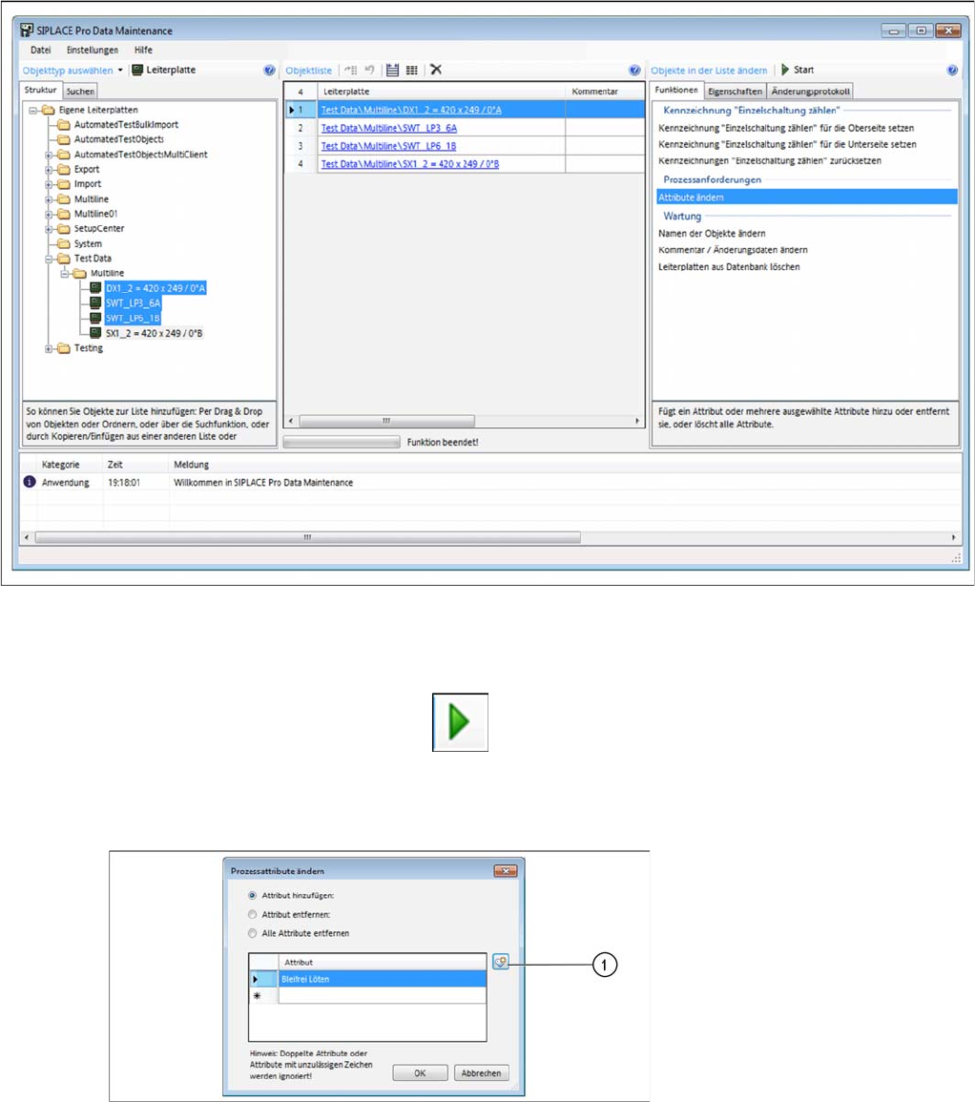Close the Prozessattribute ändern dialog

506,871
